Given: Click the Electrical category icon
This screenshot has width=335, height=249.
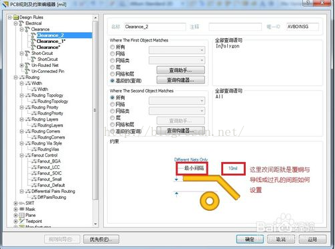Looking at the screenshot, I should point(21,23).
